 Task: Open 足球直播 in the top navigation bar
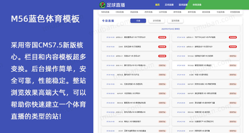click(x=169, y=5)
